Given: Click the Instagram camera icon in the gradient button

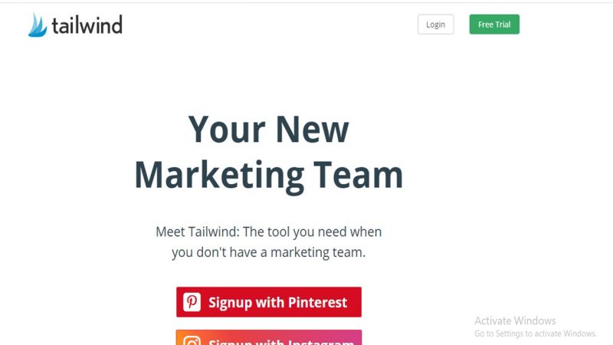Looking at the screenshot, I should pos(192,340).
